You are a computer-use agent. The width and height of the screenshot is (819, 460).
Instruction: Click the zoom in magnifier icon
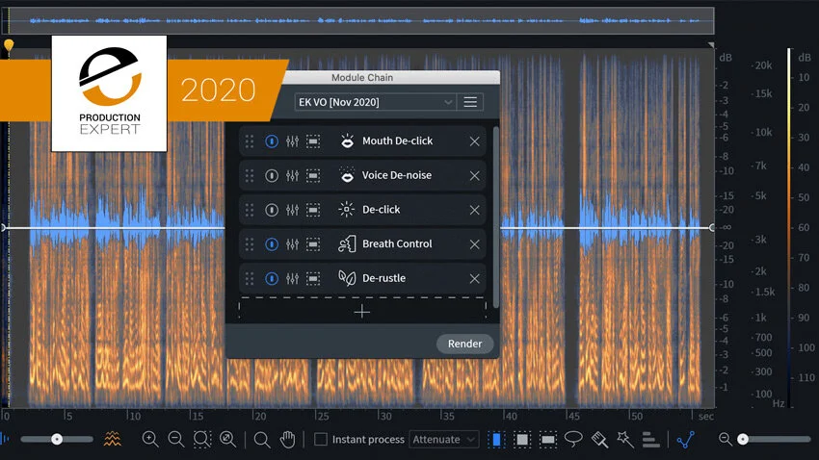tap(150, 439)
